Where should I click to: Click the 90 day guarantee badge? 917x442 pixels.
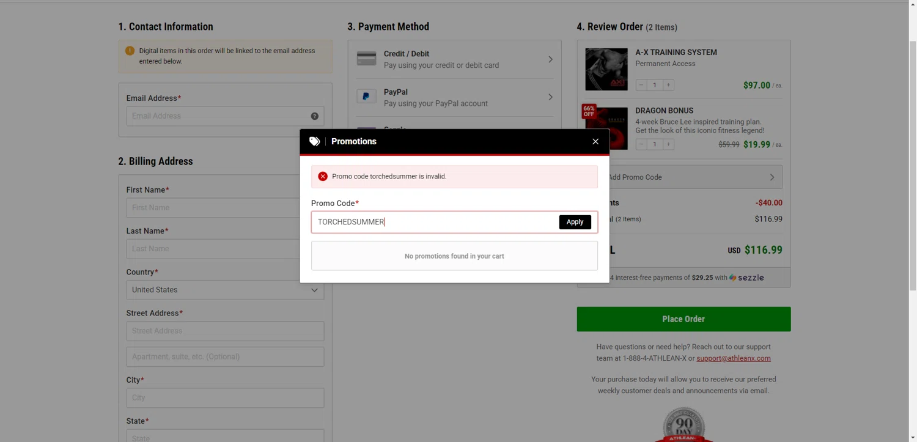point(683,424)
